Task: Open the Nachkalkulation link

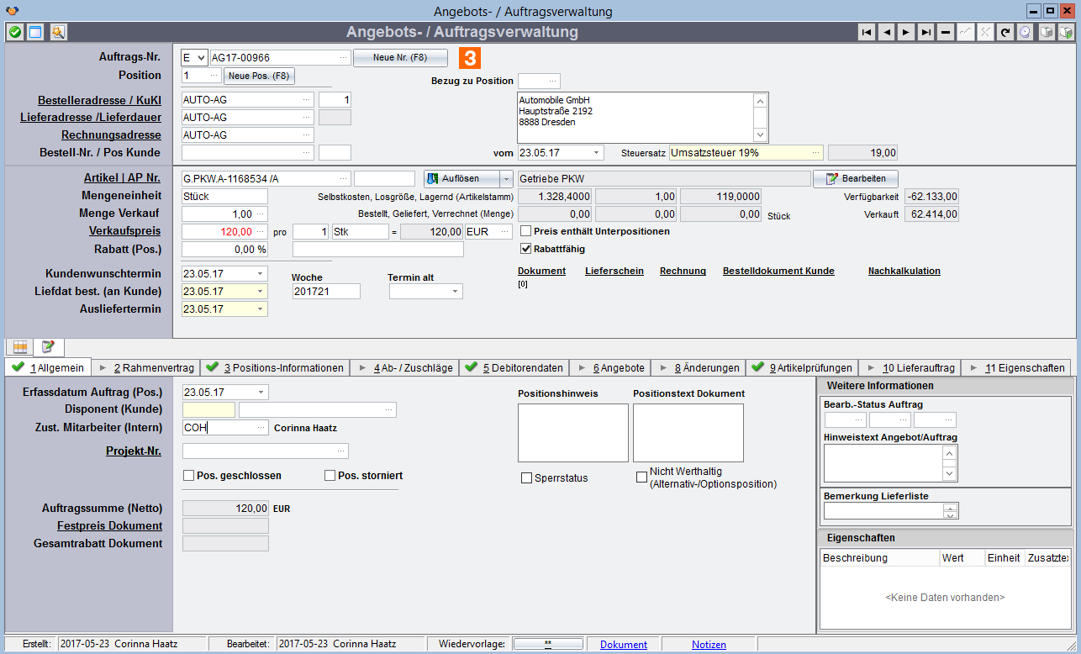Action: click(x=904, y=271)
